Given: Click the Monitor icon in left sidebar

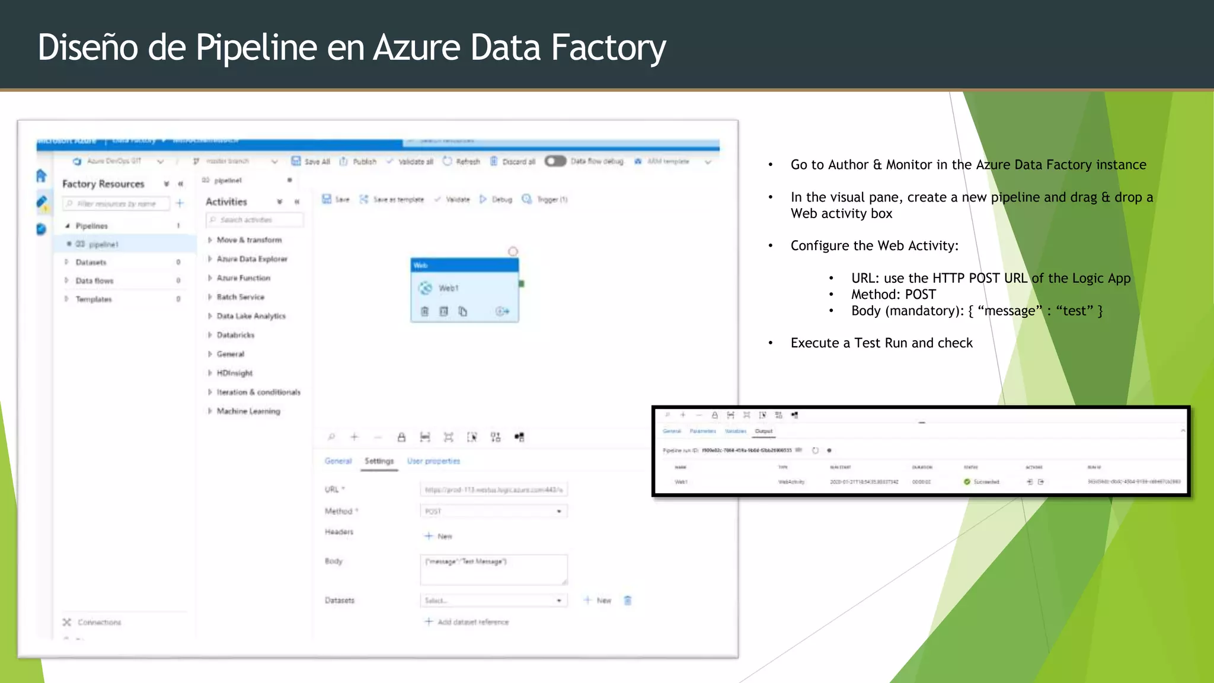Looking at the screenshot, I should point(41,229).
